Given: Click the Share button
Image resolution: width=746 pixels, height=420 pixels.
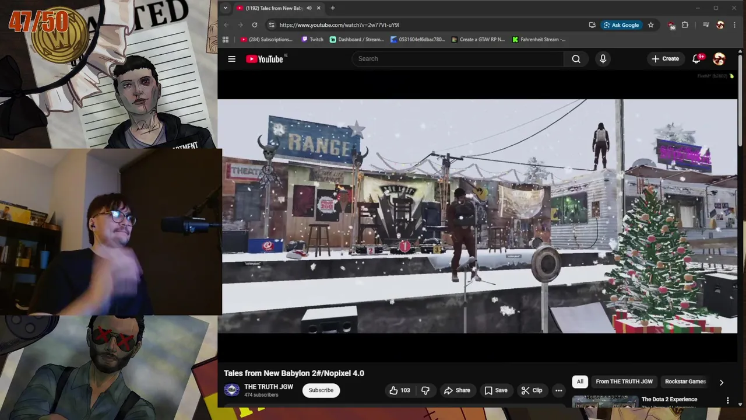Looking at the screenshot, I should tap(456, 390).
